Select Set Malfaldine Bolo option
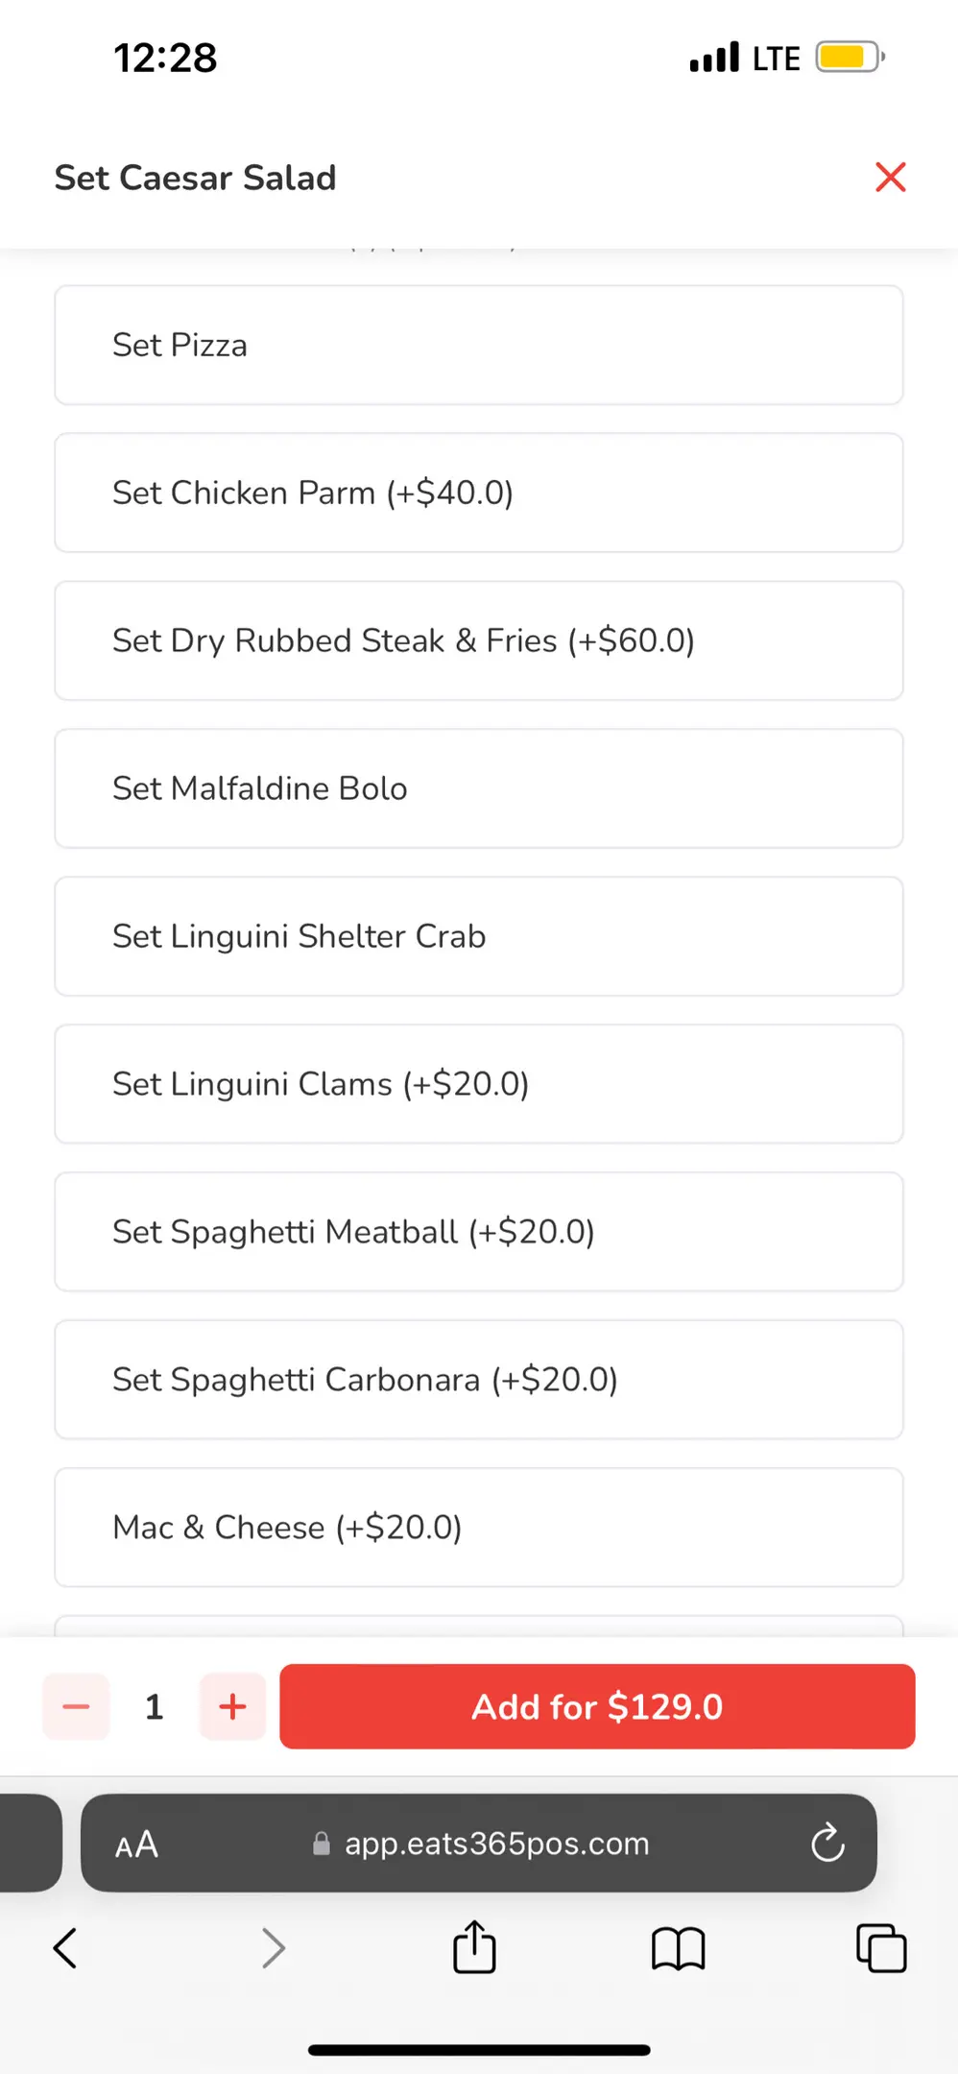The height and width of the screenshot is (2074, 958). tap(478, 788)
